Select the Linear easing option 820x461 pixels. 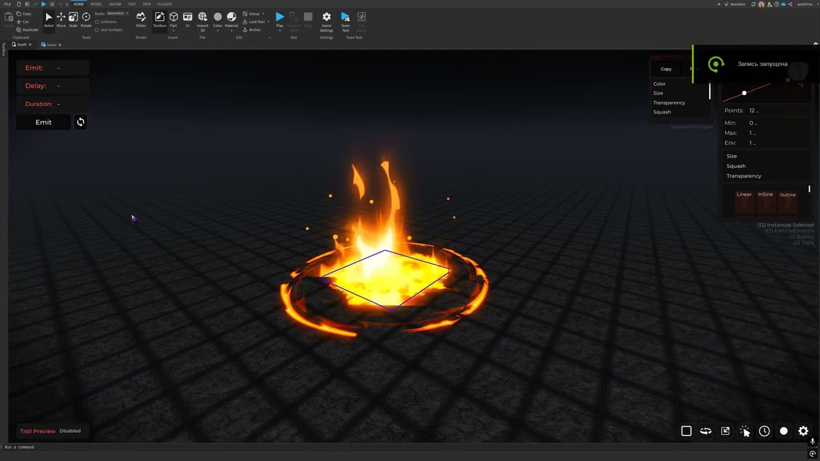744,201
